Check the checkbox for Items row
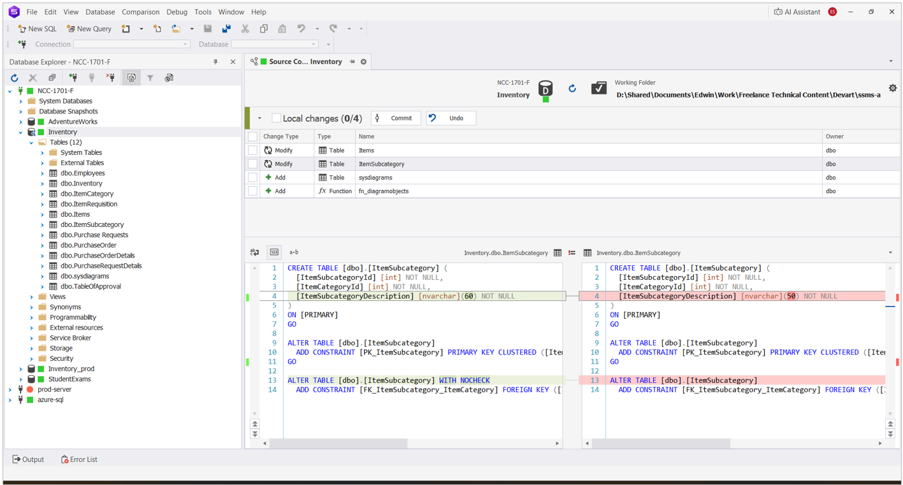Viewport: 903px width, 485px height. pyautogui.click(x=253, y=150)
